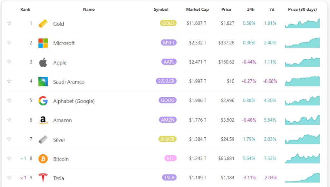Open Gold's 30-day price chart
The image size is (330, 187).
coord(302,23)
